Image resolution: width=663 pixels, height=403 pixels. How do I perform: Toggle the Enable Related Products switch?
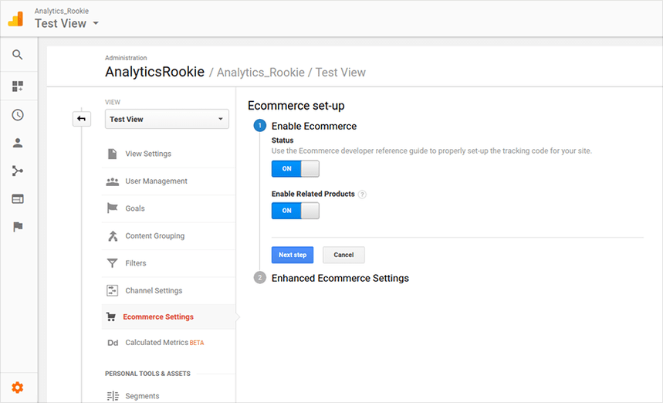pyautogui.click(x=295, y=211)
